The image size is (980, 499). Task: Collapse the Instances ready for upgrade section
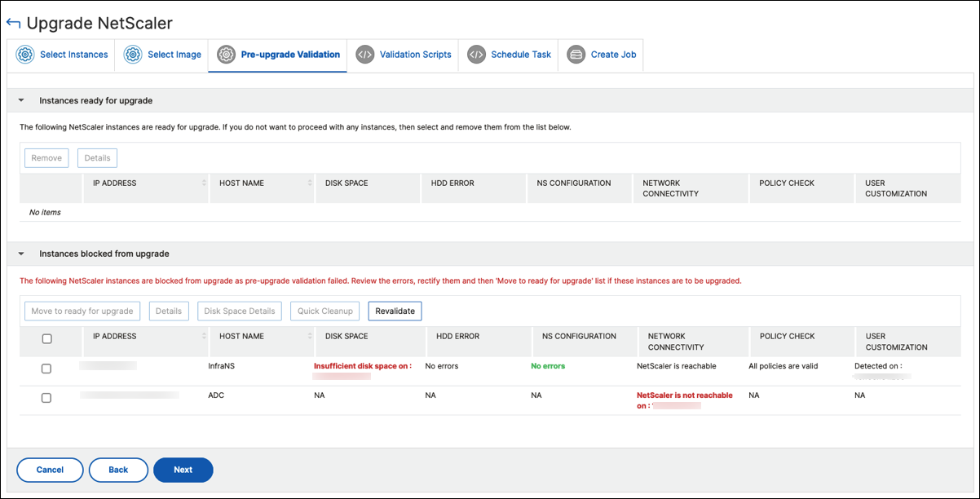(21, 101)
